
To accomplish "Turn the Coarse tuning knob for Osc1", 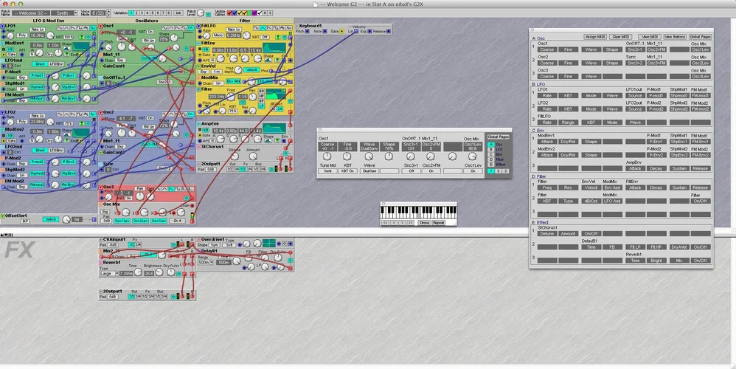I will 327,157.
